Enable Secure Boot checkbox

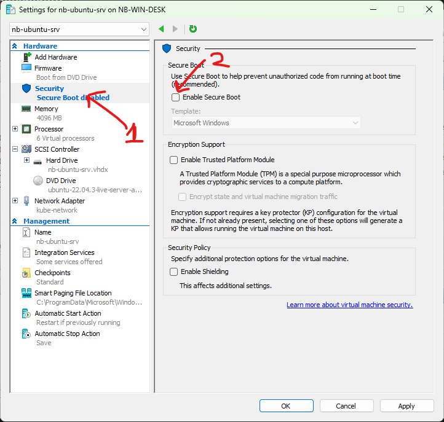pos(175,97)
